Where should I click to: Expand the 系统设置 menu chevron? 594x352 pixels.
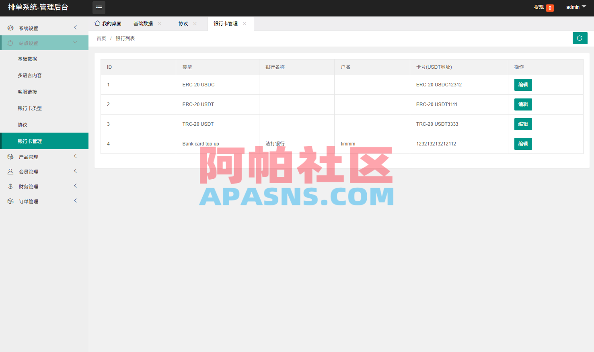pyautogui.click(x=75, y=27)
